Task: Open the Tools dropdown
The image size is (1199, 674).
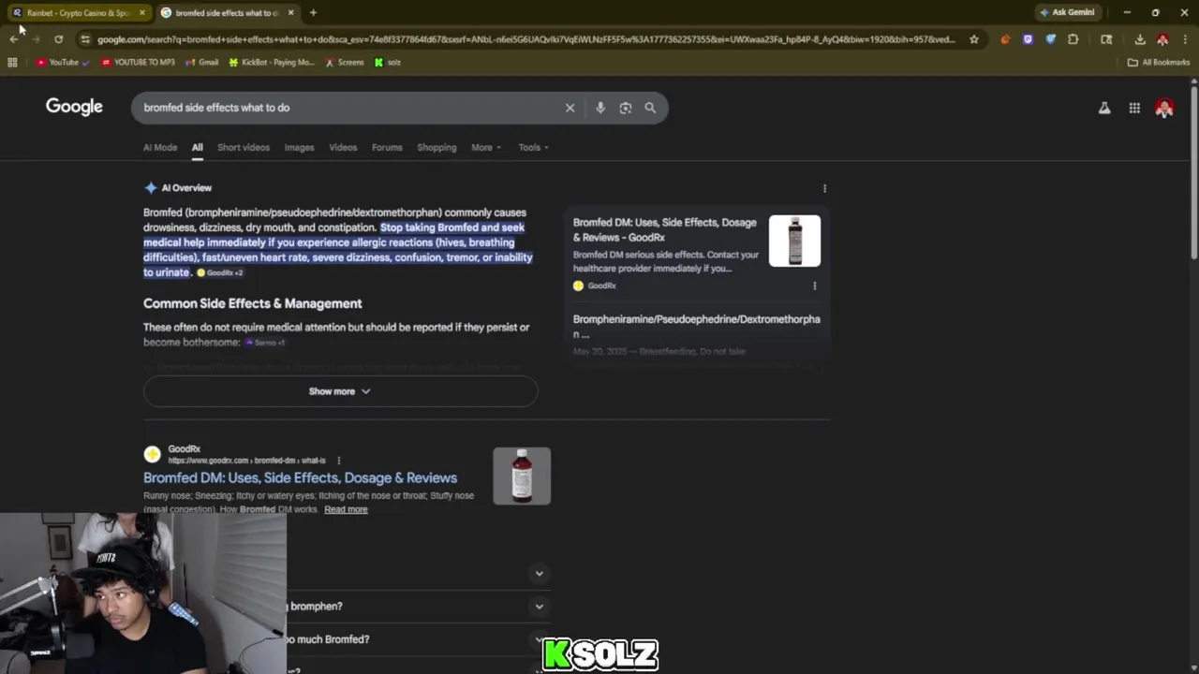Action: (x=533, y=147)
